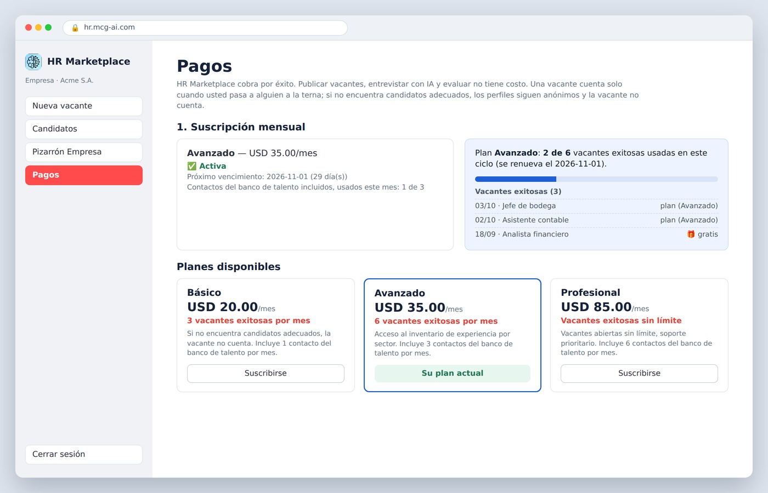Click the vacantes exitosas usage progress bar

(x=596, y=179)
